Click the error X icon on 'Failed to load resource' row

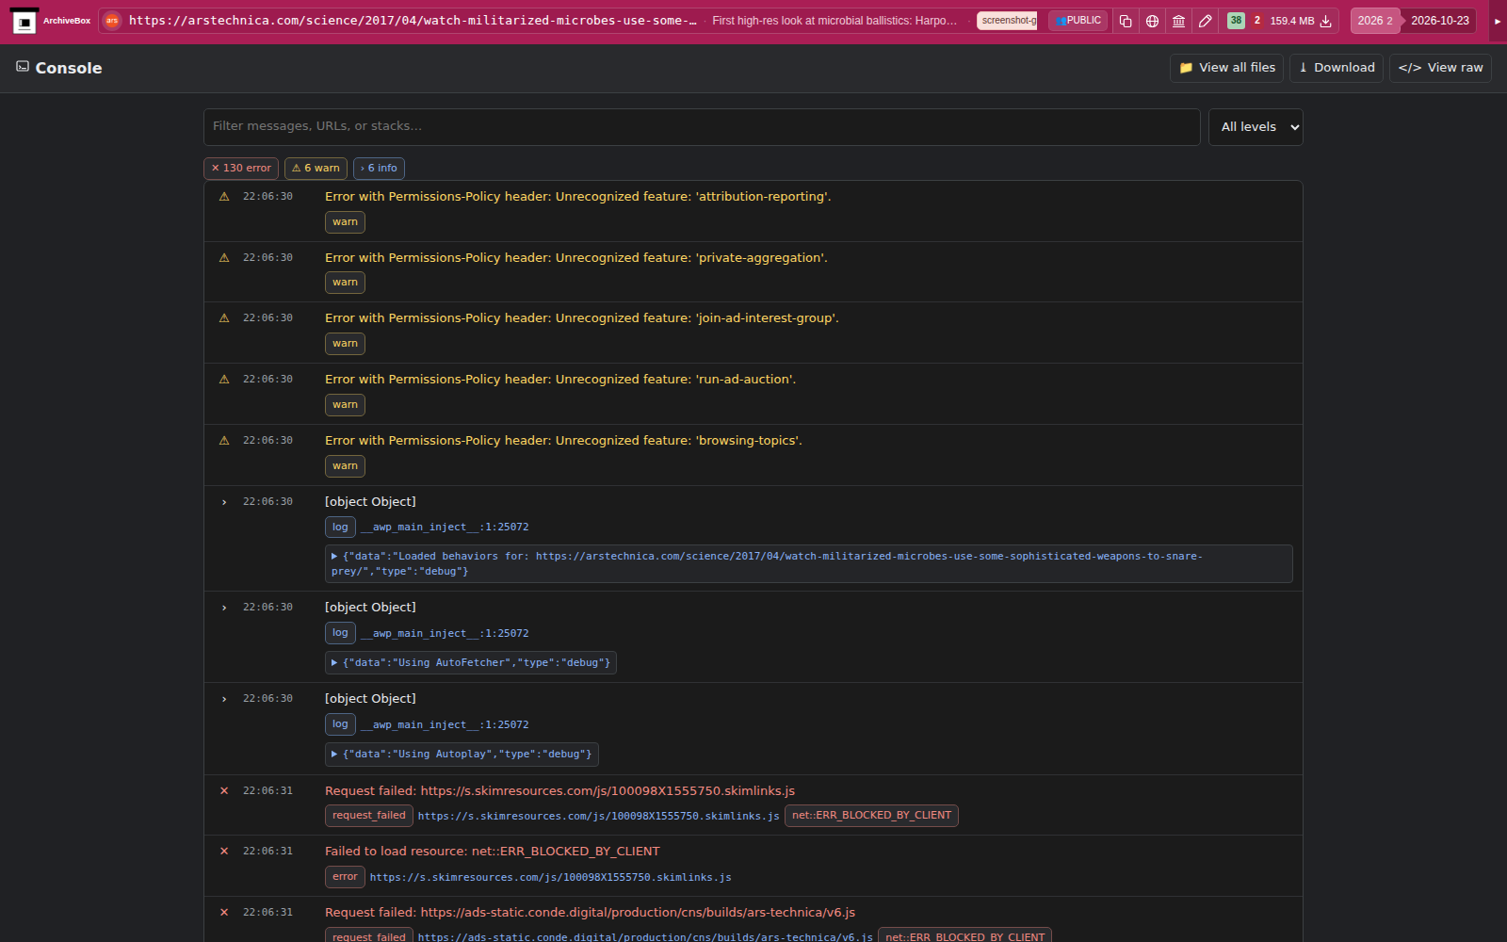click(224, 852)
